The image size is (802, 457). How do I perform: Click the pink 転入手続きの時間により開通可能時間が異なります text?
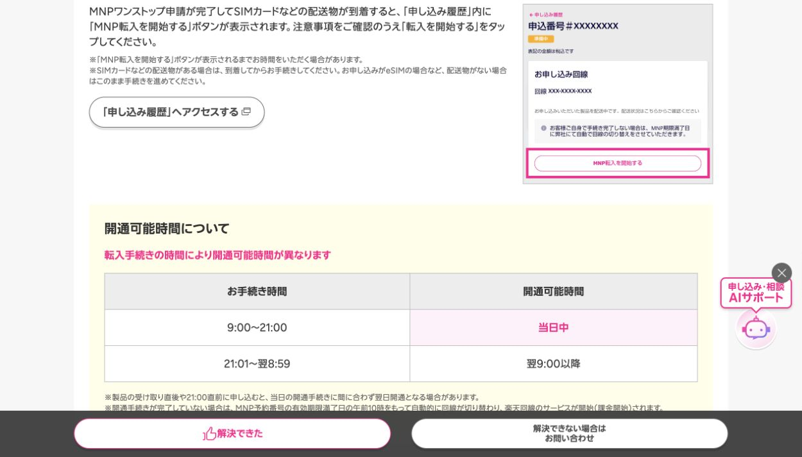218,255
